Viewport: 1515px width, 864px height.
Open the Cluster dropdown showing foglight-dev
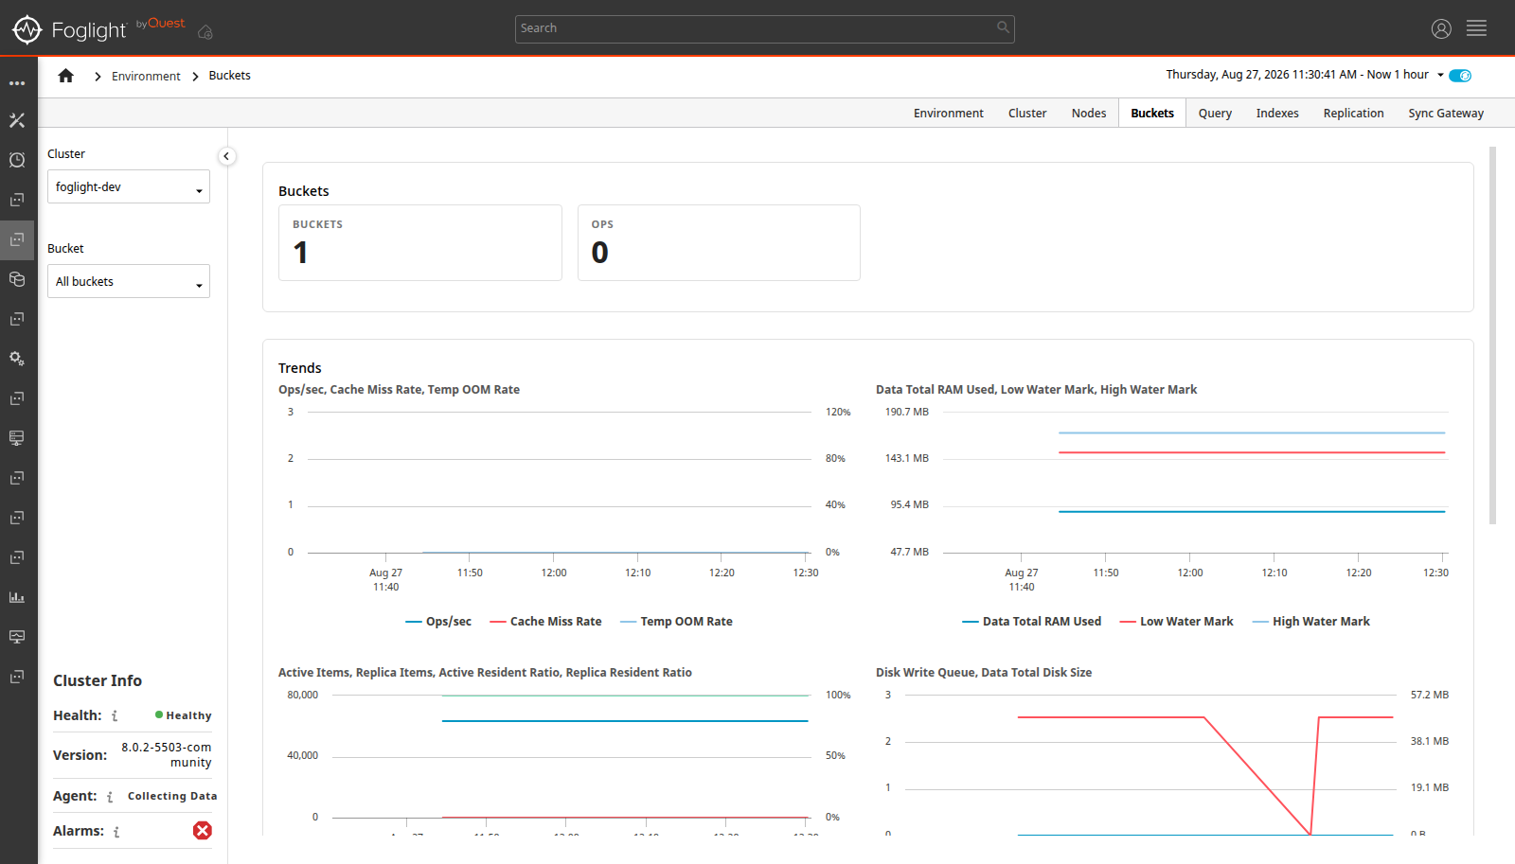coord(129,186)
